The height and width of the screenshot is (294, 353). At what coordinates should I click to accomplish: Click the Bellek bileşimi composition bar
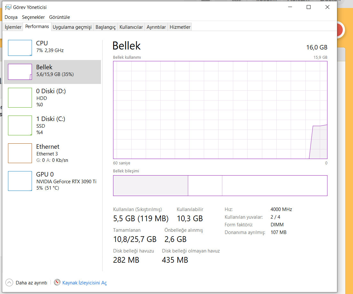(x=220, y=185)
